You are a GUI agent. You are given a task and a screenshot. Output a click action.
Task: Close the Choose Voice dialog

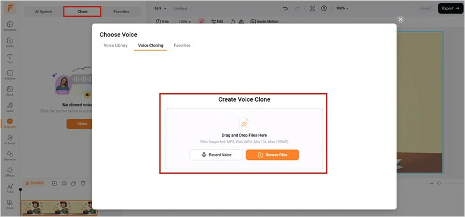coord(400,19)
